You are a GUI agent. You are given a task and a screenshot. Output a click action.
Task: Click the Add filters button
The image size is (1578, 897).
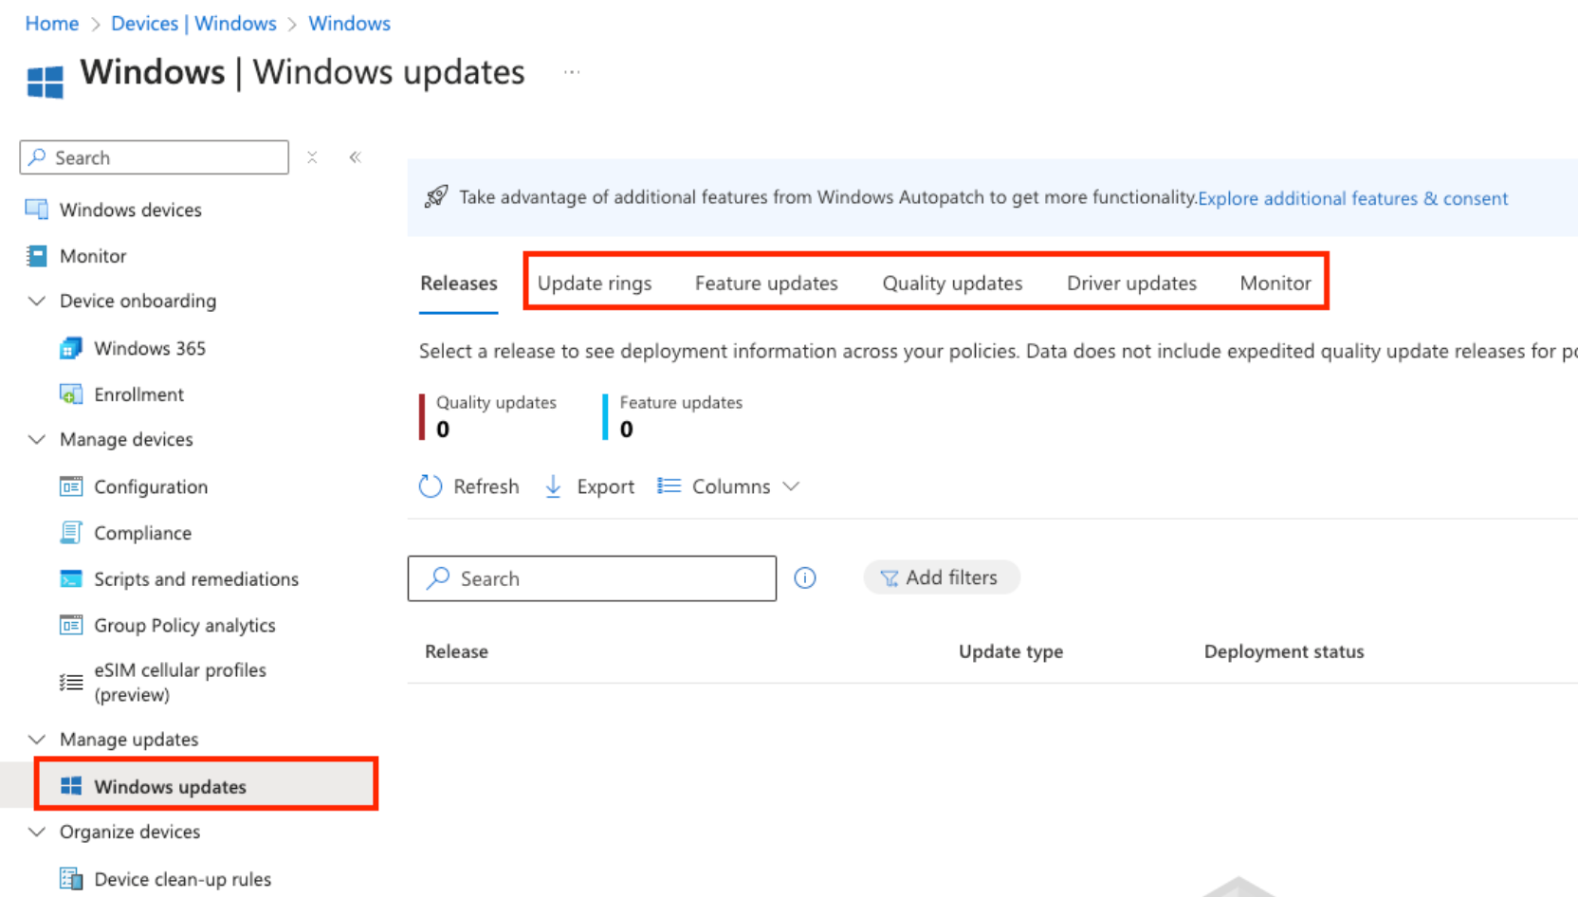[942, 577]
